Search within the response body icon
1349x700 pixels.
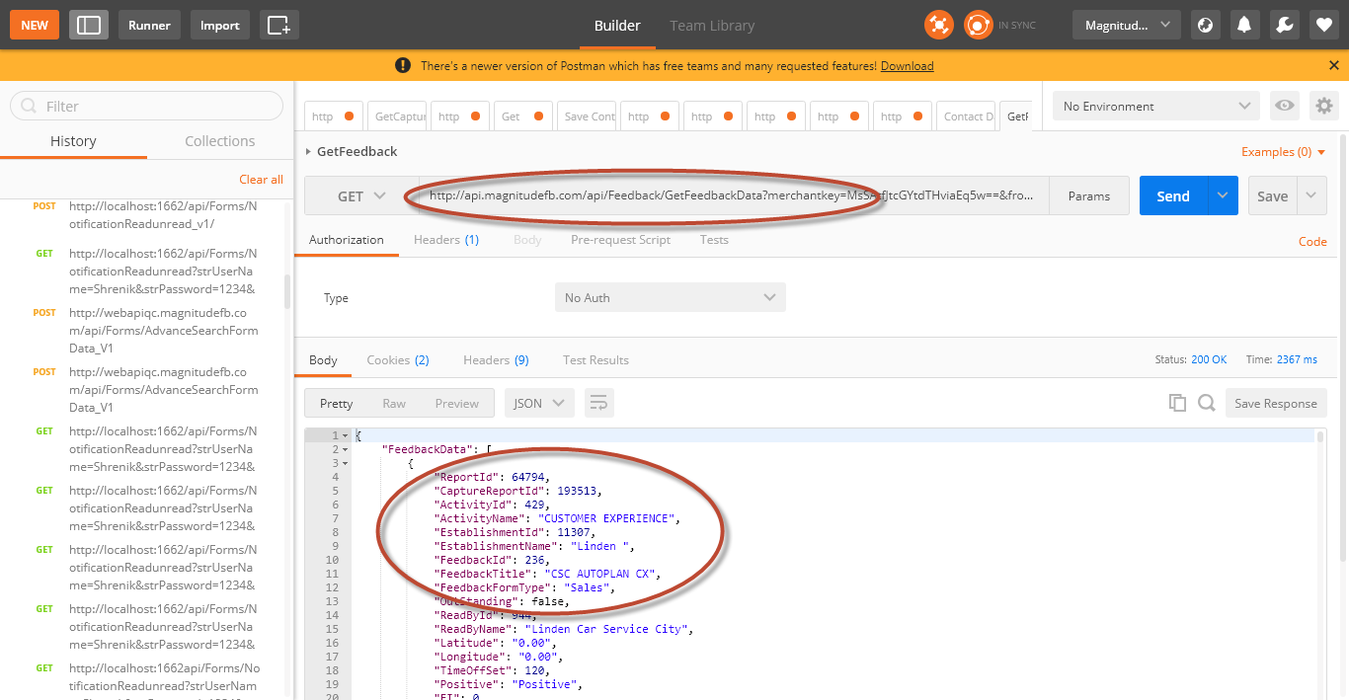pos(1206,403)
